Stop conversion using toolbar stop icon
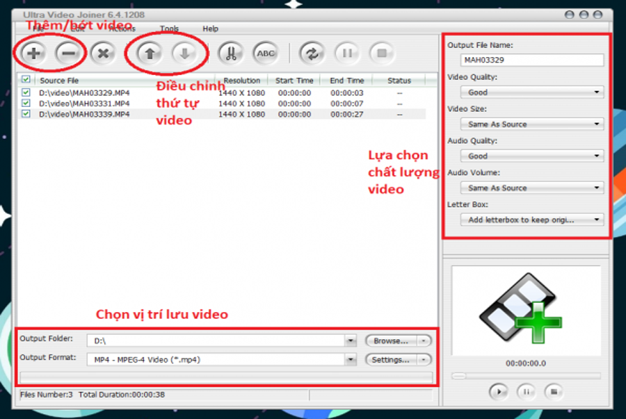This screenshot has height=419, width=626. 382,53
